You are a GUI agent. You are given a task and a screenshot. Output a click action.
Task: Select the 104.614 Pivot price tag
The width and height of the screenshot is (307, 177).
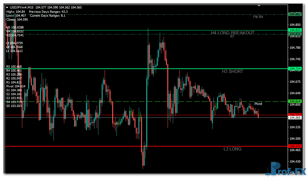[295, 101]
